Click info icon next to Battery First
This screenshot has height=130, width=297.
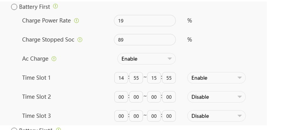[x=55, y=6]
